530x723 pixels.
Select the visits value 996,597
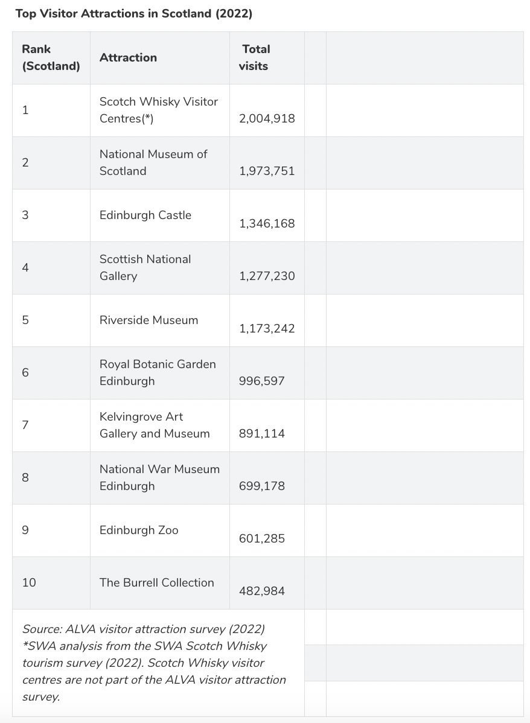click(261, 381)
